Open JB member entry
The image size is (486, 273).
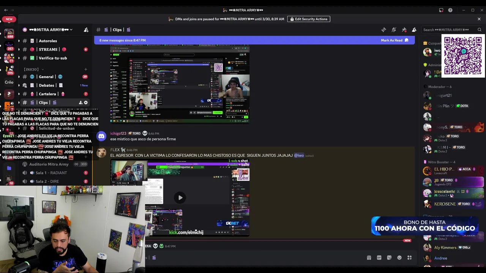[454, 182]
